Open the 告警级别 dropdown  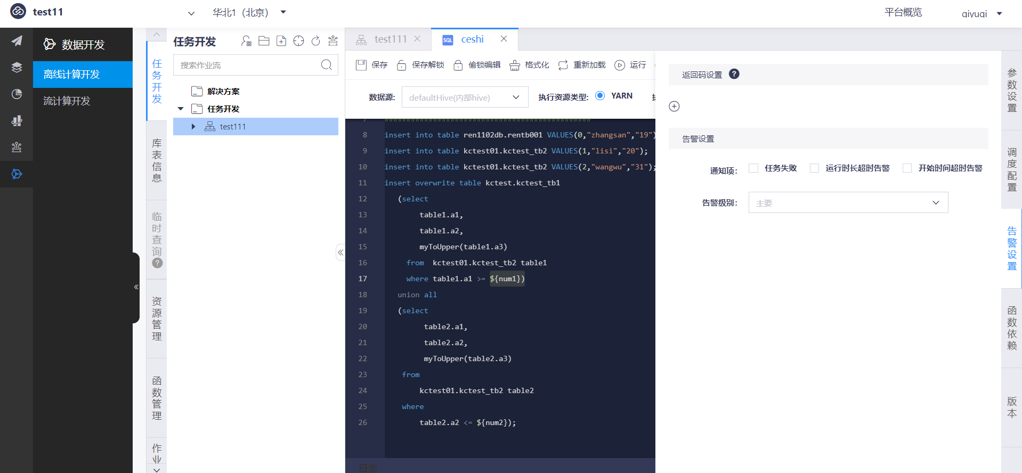click(x=848, y=202)
